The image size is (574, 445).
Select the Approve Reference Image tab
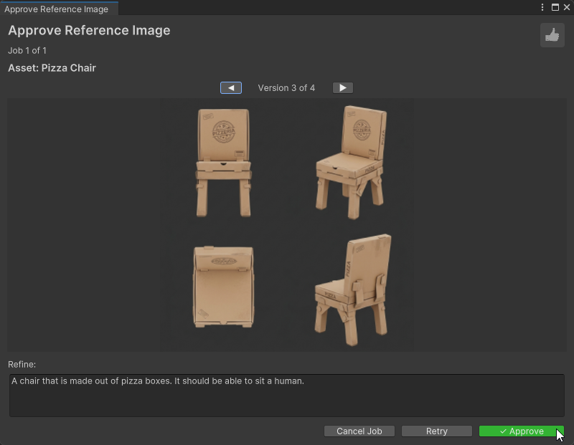(59, 9)
